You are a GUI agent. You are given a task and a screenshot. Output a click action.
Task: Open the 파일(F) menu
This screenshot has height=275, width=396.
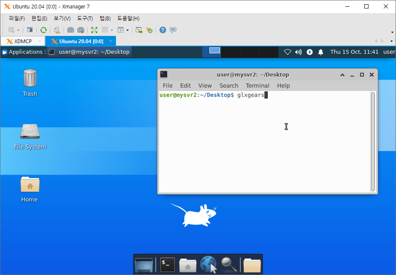click(x=16, y=19)
